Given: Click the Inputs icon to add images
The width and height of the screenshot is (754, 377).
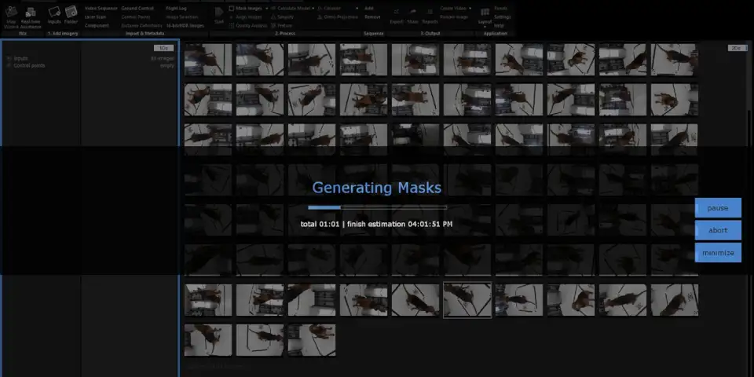Looking at the screenshot, I should click(x=54, y=14).
